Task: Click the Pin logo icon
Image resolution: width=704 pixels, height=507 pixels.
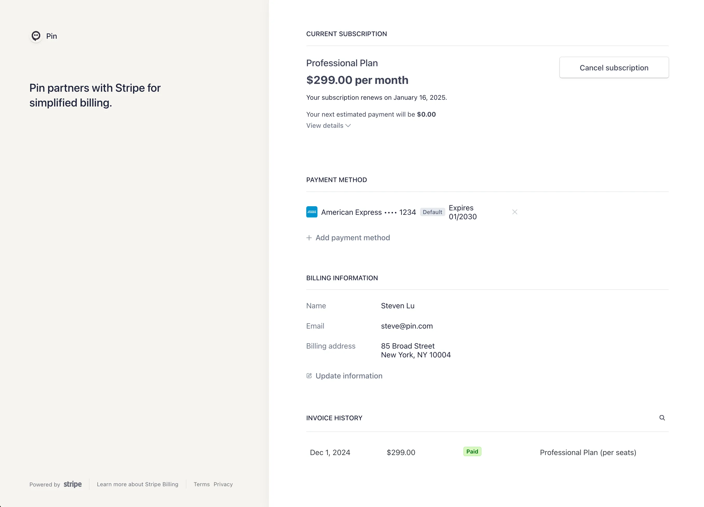Action: pos(36,36)
